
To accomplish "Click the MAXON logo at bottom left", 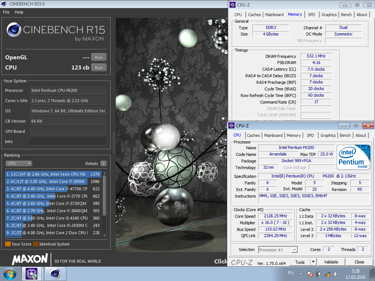I will tap(30, 259).
